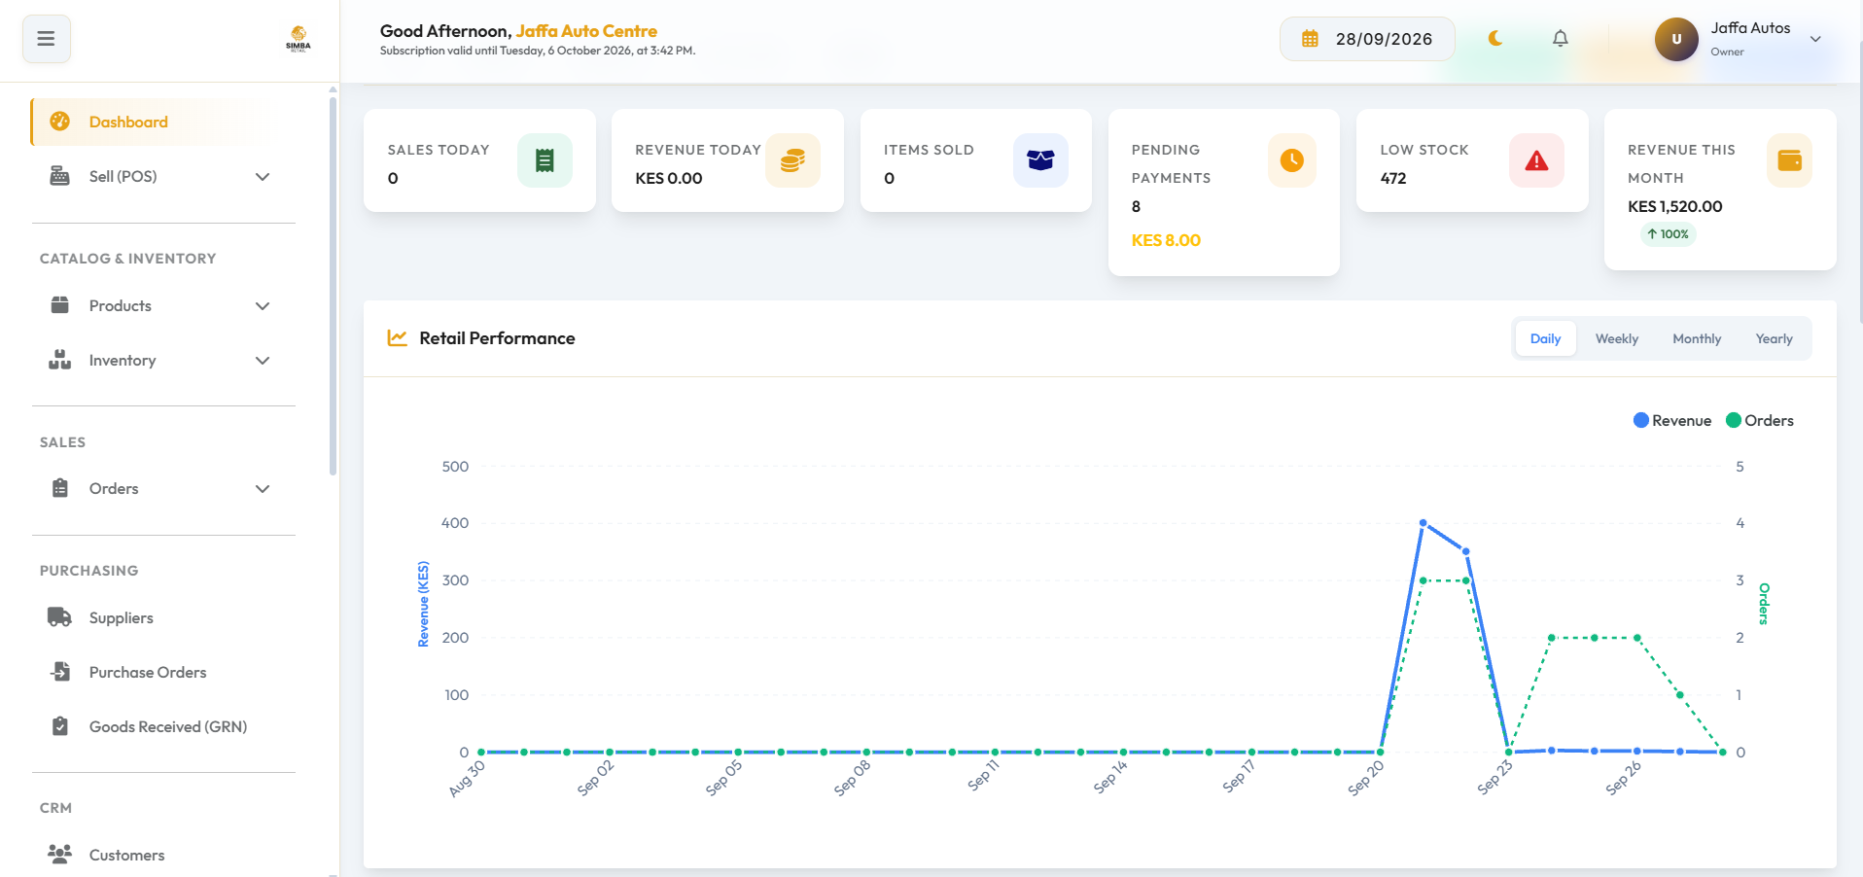Click the Sell (POS) cash register icon
The image size is (1863, 877).
click(x=60, y=176)
